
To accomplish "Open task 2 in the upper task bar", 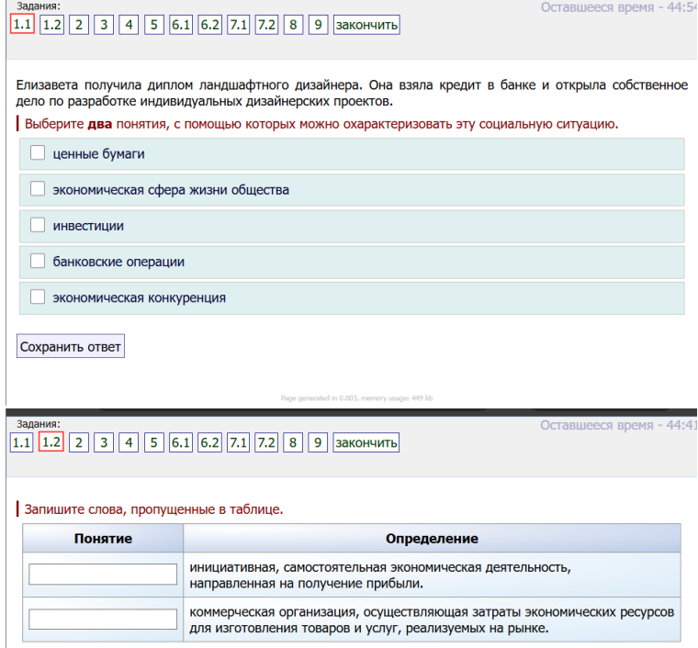I will pos(78,25).
